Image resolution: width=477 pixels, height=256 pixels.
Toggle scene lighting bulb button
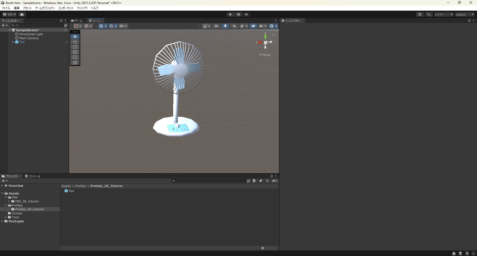[x=225, y=26]
